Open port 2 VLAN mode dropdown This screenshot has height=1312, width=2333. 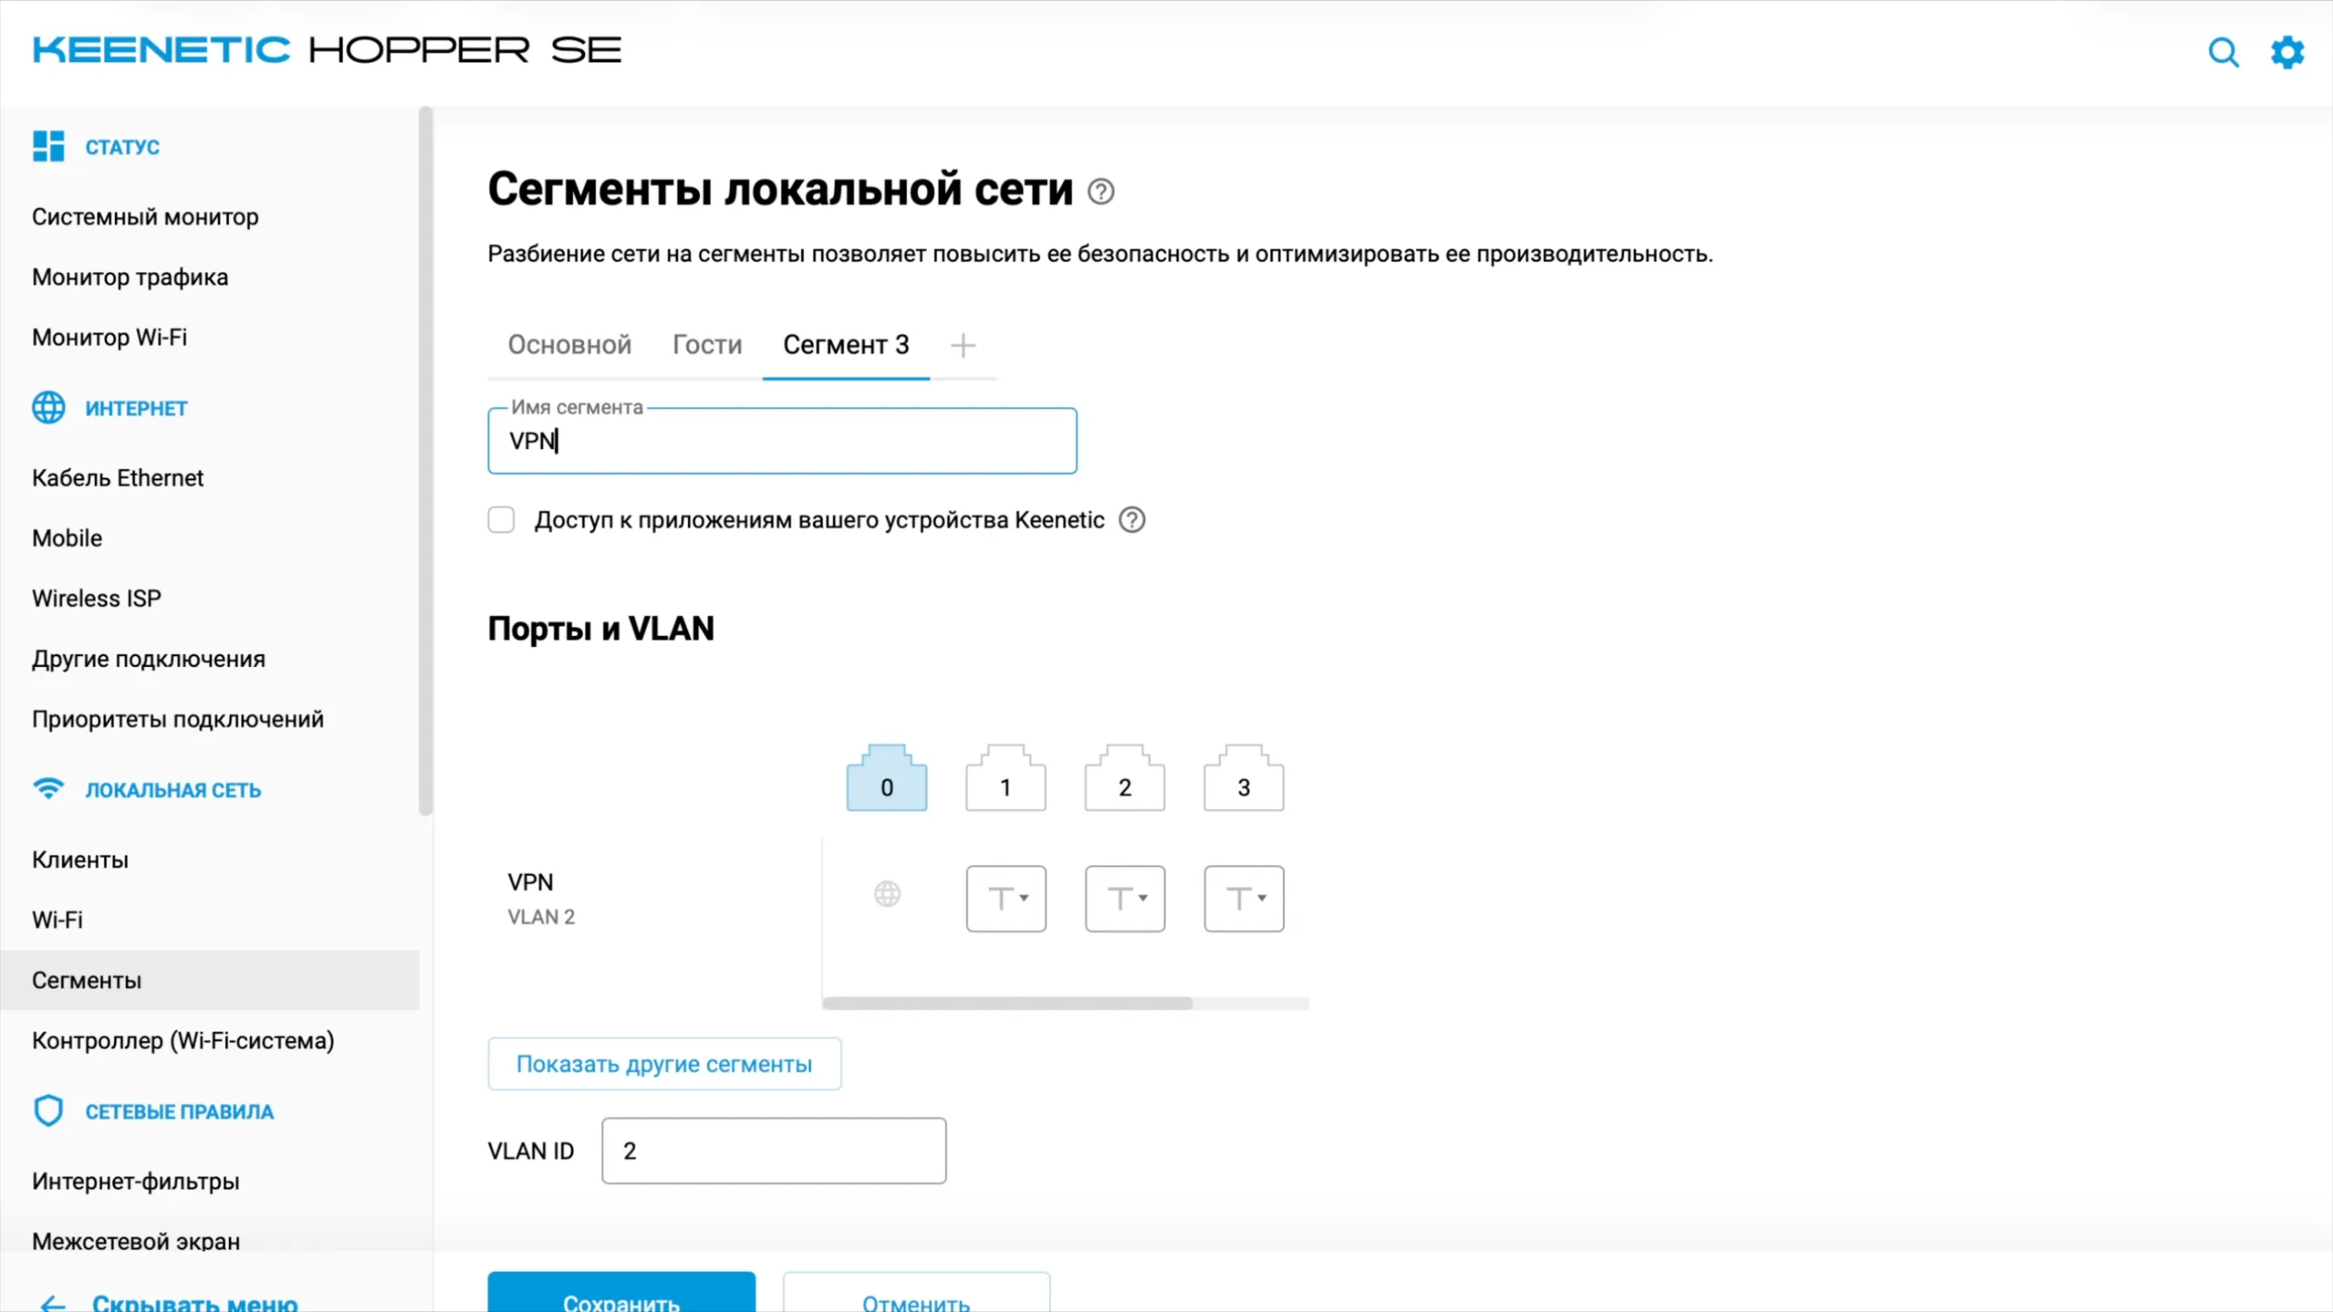point(1125,898)
